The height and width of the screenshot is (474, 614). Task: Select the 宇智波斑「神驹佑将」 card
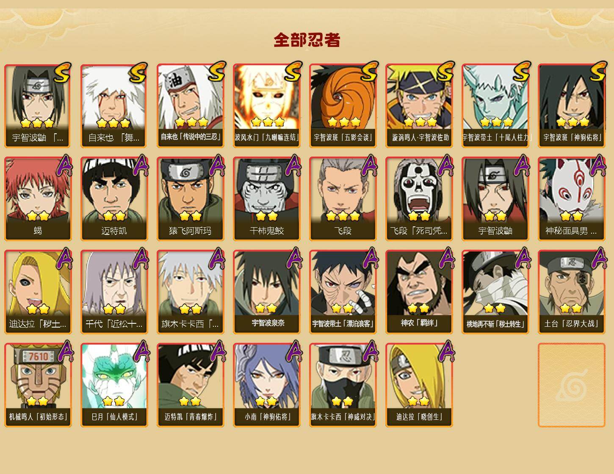572,105
